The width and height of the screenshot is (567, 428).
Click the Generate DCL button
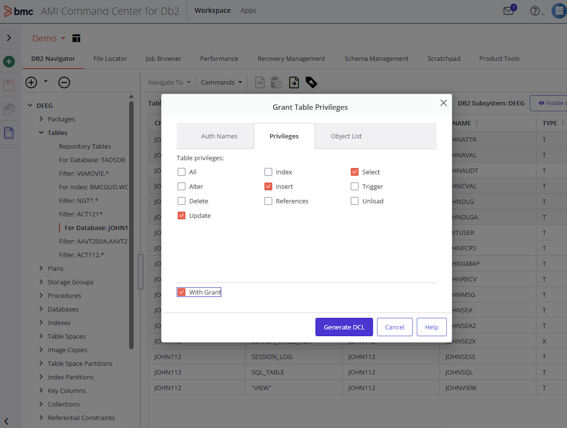tap(344, 327)
